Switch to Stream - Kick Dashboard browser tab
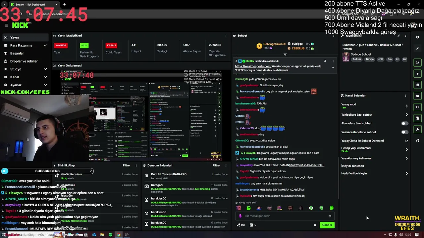 [34, 5]
